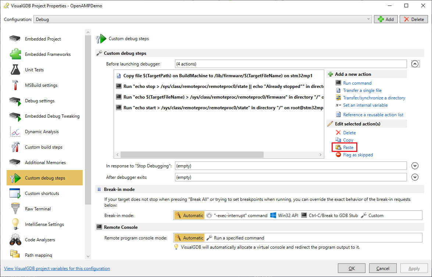Select the "echo start" run action row
432x277 pixels.
pos(219,108)
